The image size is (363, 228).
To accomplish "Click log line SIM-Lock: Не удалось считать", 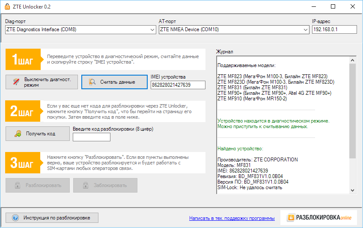I will pos(250,187).
